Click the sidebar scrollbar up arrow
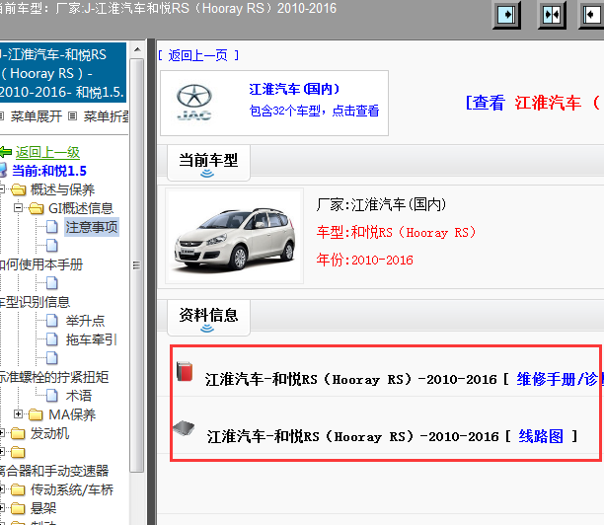Viewport: 604px width, 525px height. [137, 49]
